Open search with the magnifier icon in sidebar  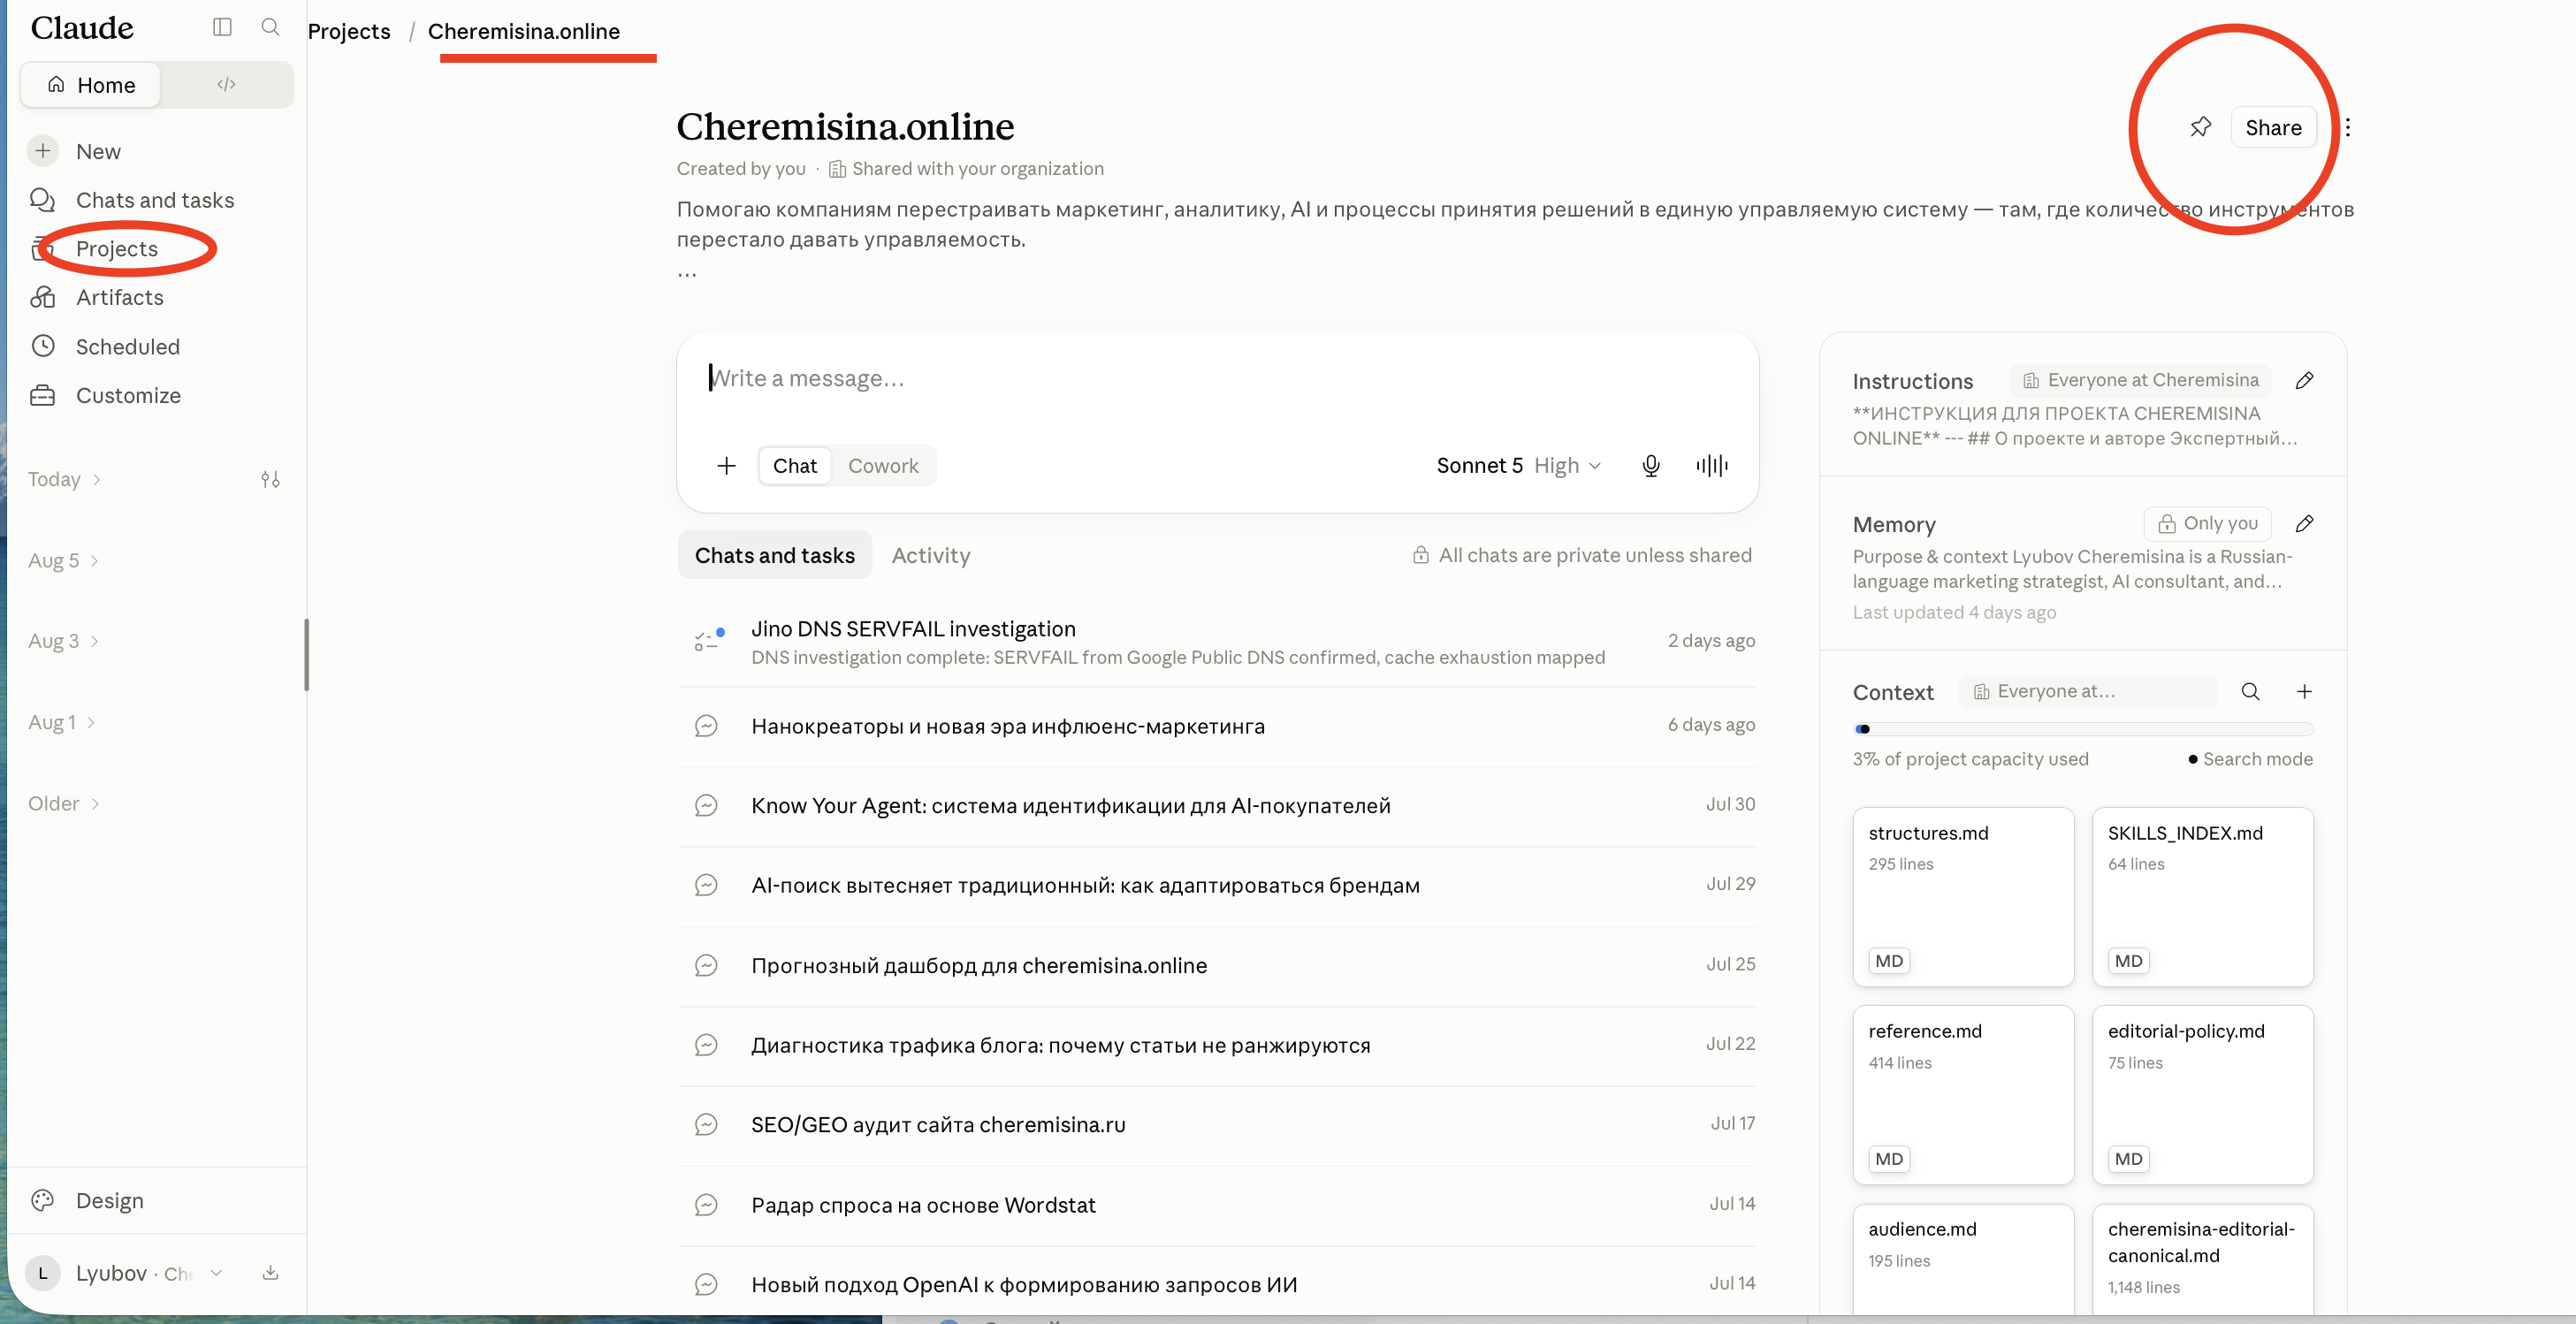[270, 27]
